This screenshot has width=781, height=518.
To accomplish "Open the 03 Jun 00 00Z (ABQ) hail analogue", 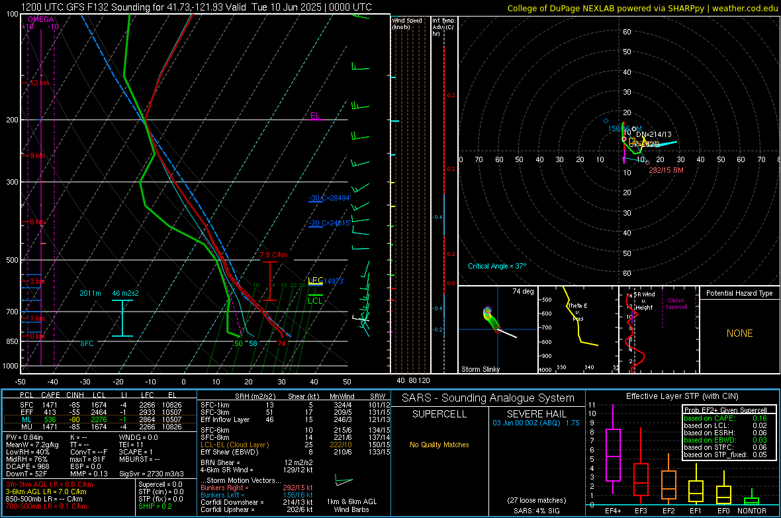I will click(x=536, y=423).
